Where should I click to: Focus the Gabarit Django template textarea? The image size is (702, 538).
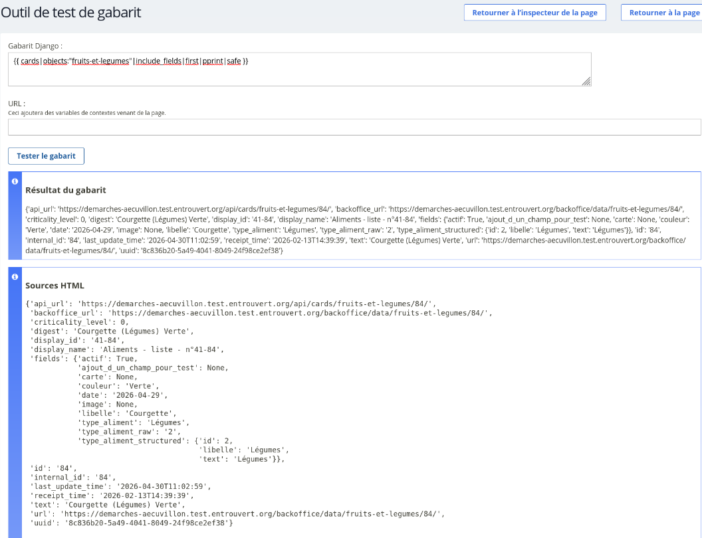tap(299, 69)
